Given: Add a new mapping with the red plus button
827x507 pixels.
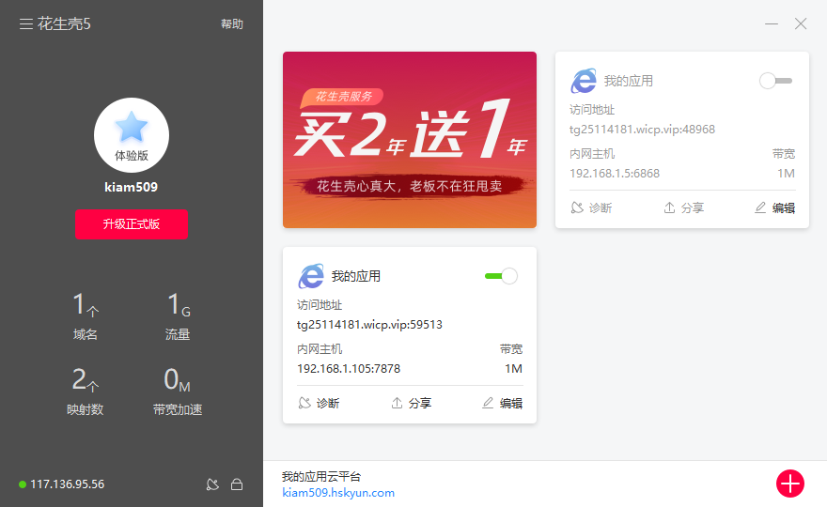Looking at the screenshot, I should (789, 484).
